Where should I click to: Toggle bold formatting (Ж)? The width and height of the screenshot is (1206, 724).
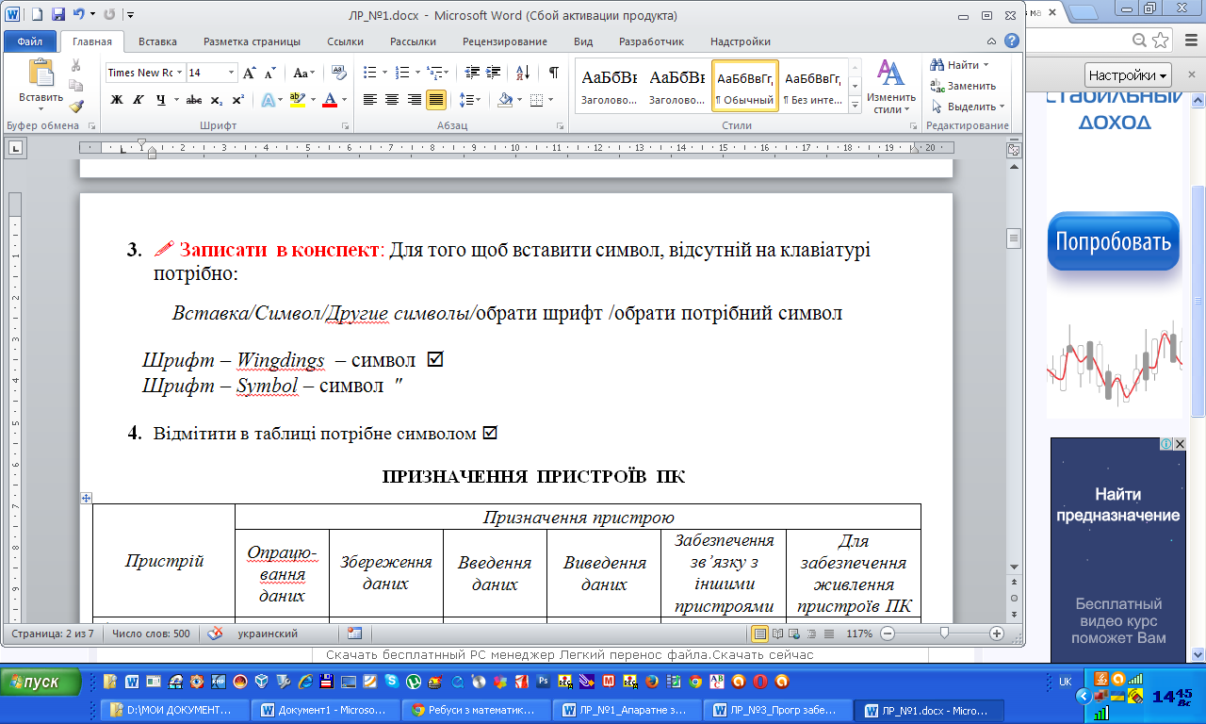(x=117, y=100)
